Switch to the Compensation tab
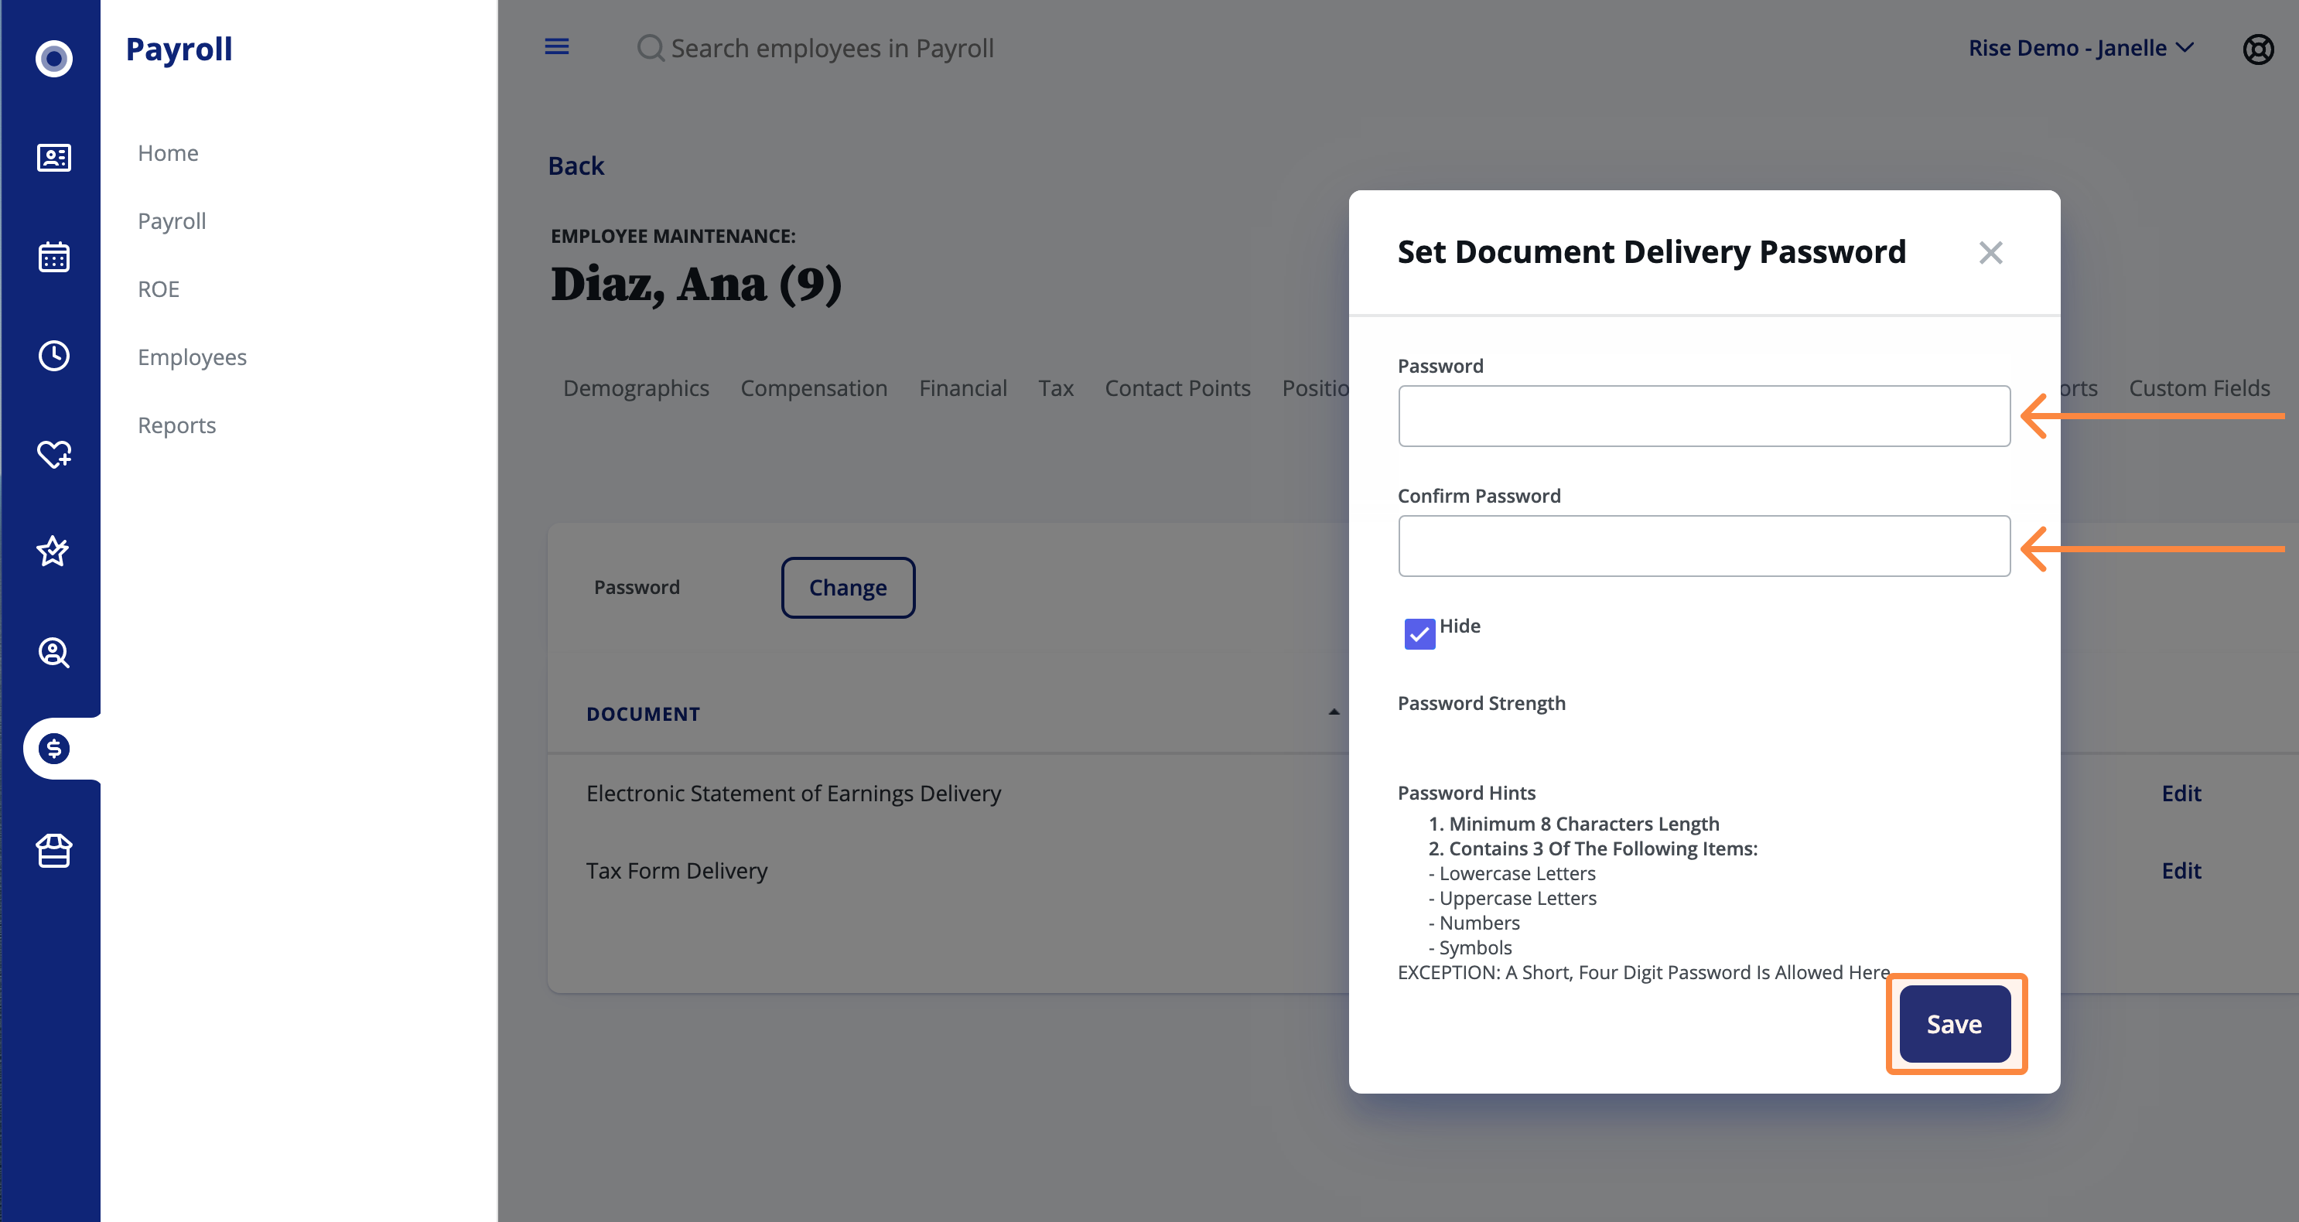2299x1222 pixels. (813, 388)
